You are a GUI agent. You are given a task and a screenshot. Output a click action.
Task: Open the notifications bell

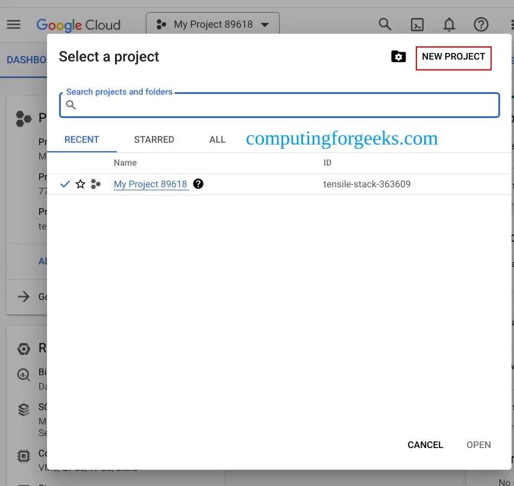point(449,25)
